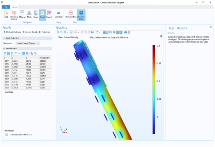This screenshot has height=147, width=215.
Task: Open the Report step
Action: point(49,14)
